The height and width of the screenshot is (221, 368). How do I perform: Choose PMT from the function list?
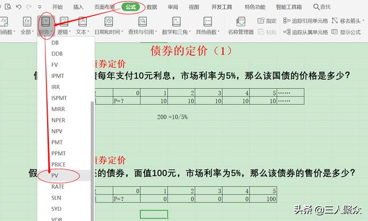64,142
